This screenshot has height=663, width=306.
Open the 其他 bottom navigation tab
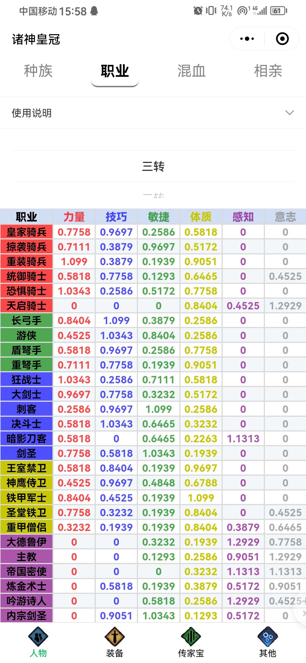click(x=267, y=643)
